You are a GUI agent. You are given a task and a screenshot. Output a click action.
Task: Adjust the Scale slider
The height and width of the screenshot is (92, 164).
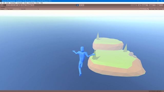tap(31, 9)
